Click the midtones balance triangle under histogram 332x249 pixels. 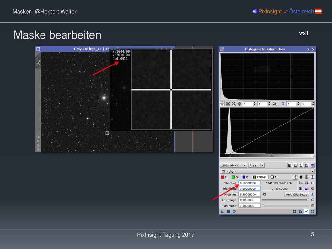(x=272, y=156)
